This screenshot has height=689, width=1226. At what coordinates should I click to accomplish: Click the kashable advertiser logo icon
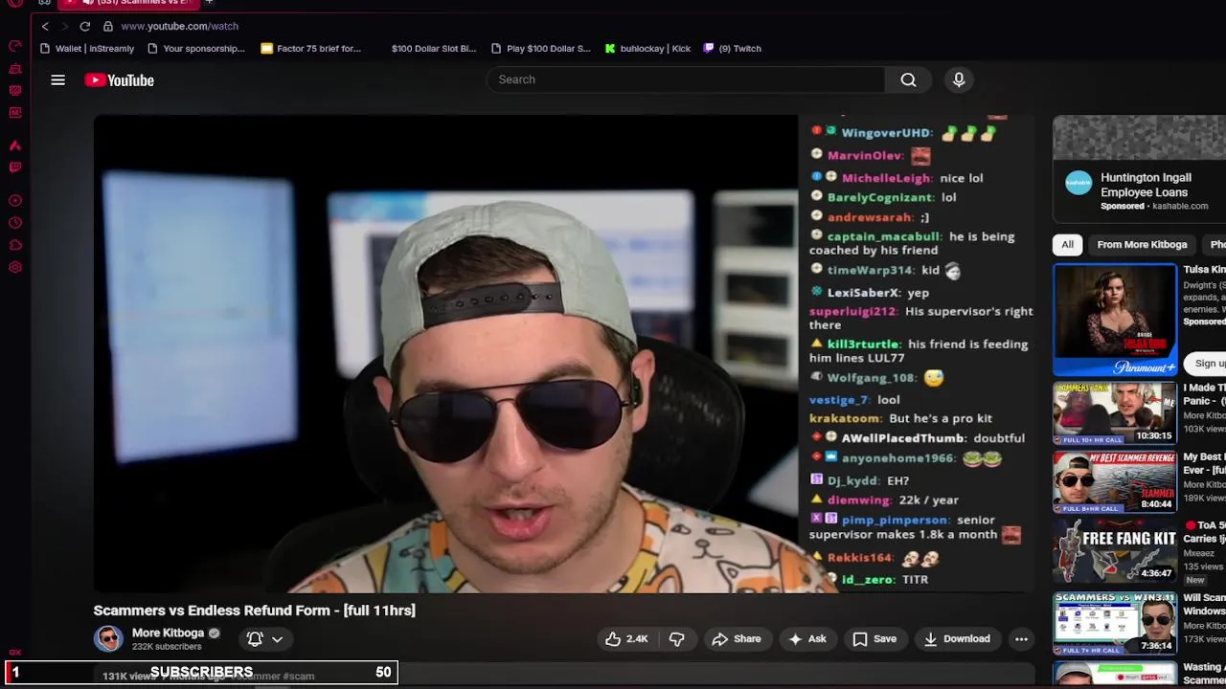(1078, 184)
